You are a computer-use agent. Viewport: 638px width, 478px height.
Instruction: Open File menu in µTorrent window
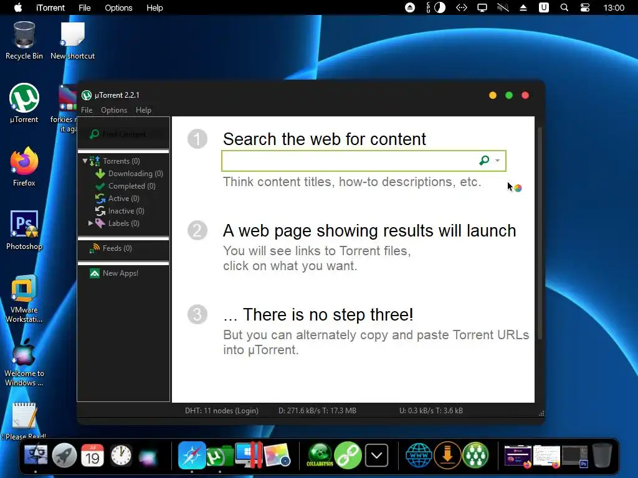tap(87, 110)
